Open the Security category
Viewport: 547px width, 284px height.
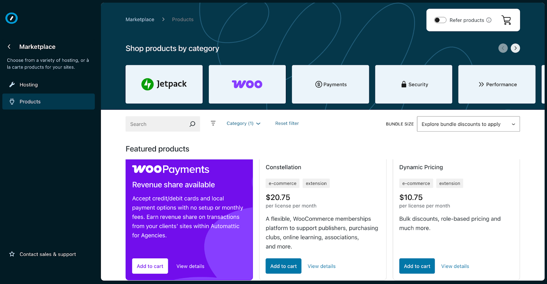413,84
